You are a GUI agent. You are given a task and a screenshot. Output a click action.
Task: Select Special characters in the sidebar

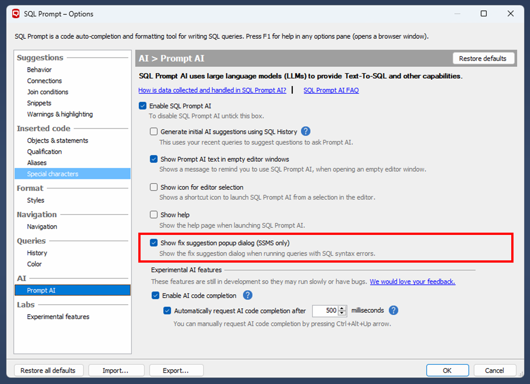point(52,174)
